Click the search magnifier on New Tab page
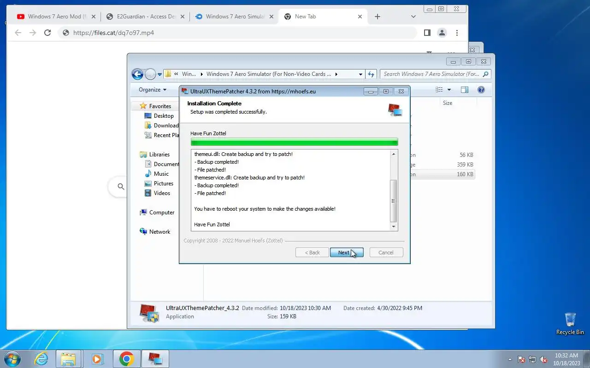The height and width of the screenshot is (368, 590). pos(121,187)
